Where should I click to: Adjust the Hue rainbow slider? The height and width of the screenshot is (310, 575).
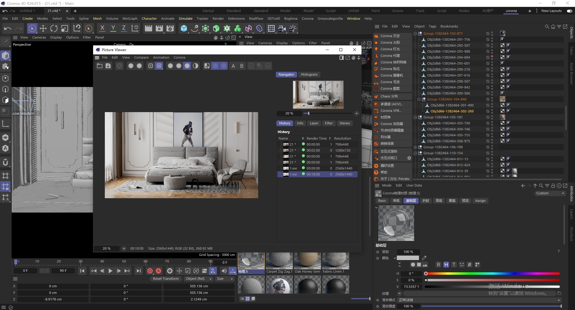click(492, 273)
